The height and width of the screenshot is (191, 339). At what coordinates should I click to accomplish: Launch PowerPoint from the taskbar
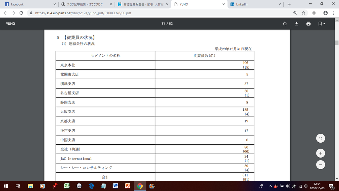127,186
